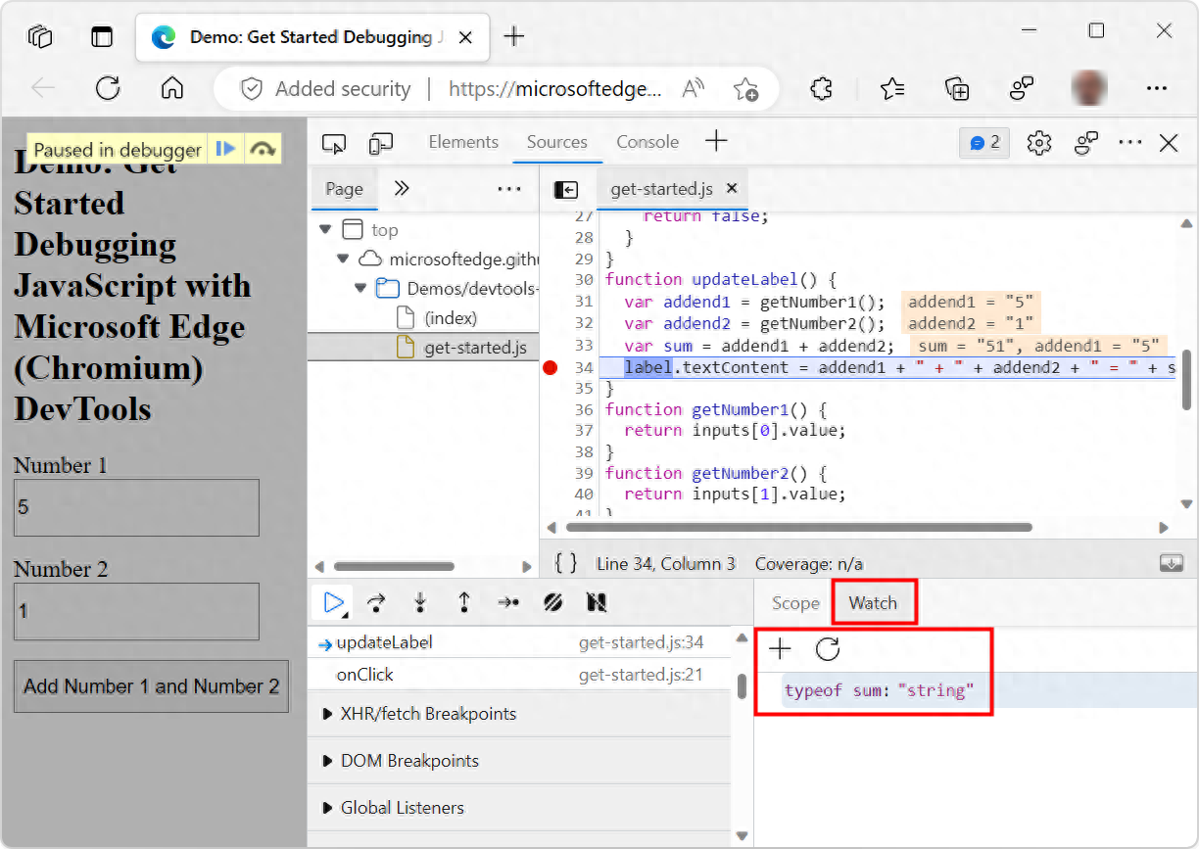
Task: Add more tools to DevTools tab bar
Action: pos(716,142)
